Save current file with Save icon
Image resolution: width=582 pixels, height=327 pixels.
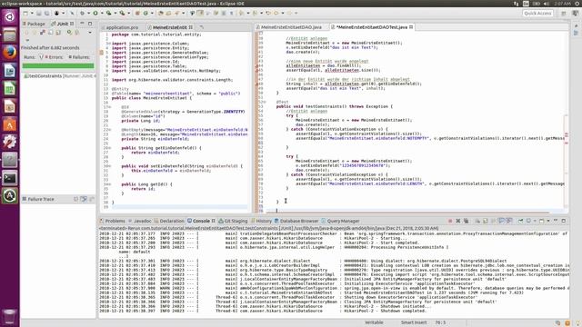(x=38, y=13)
